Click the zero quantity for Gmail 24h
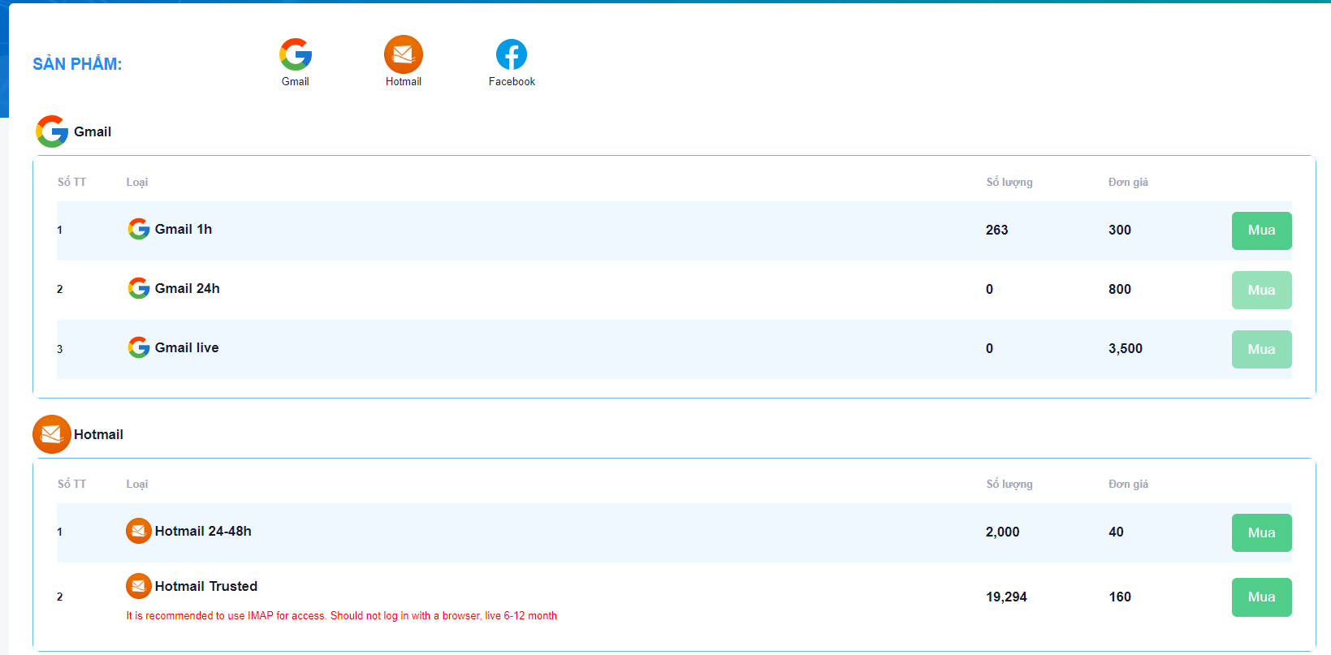 coord(990,289)
